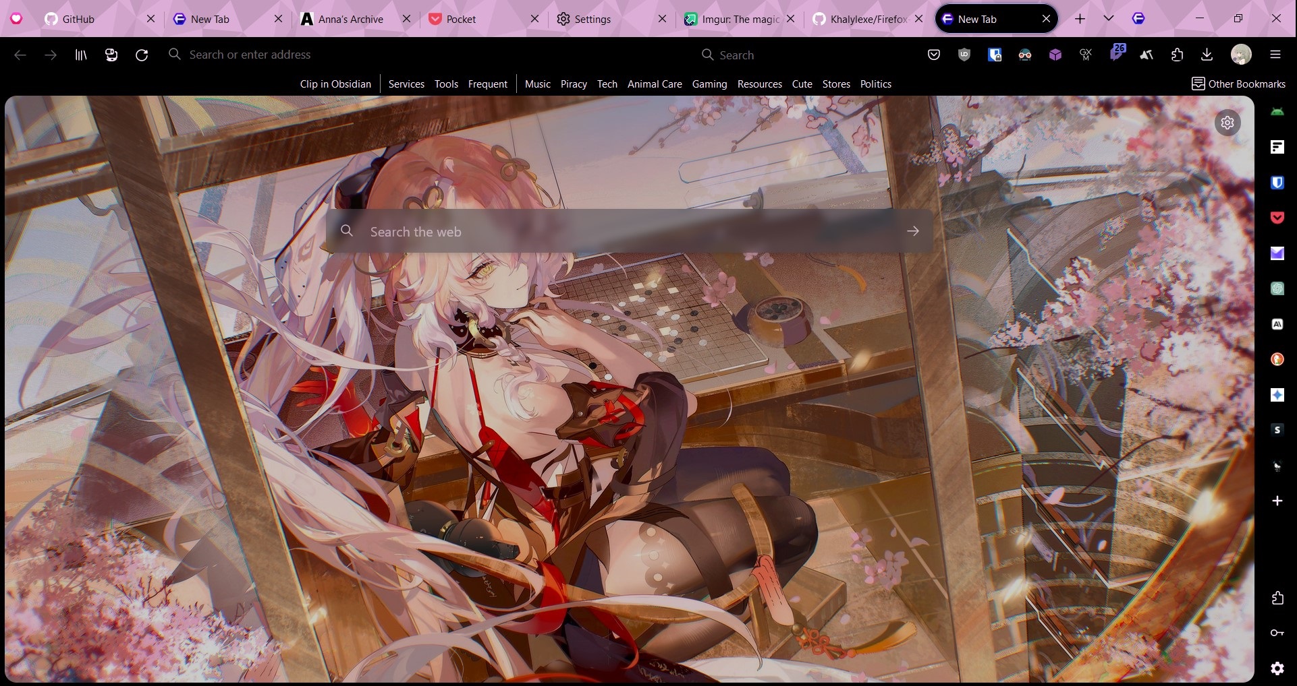1297x686 pixels.
Task: Switch to the GitHub tab
Action: [100, 19]
